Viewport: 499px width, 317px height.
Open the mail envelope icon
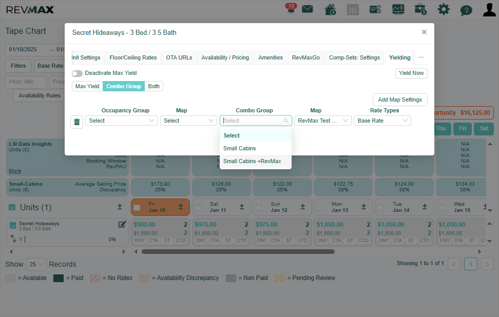307,9
